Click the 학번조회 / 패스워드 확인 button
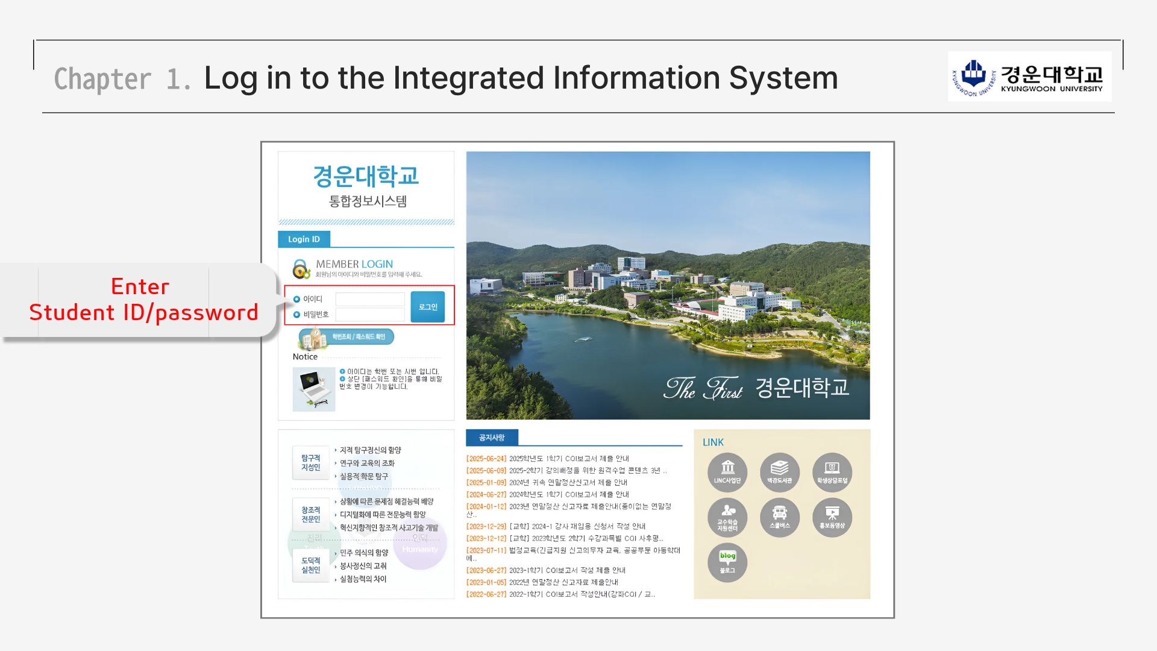 [x=358, y=336]
